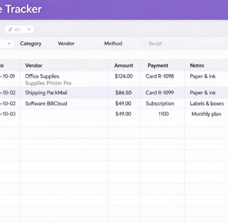Click the date cell ending -10-01
Image resolution: width=228 pixels, height=222 pixels.
point(7,76)
